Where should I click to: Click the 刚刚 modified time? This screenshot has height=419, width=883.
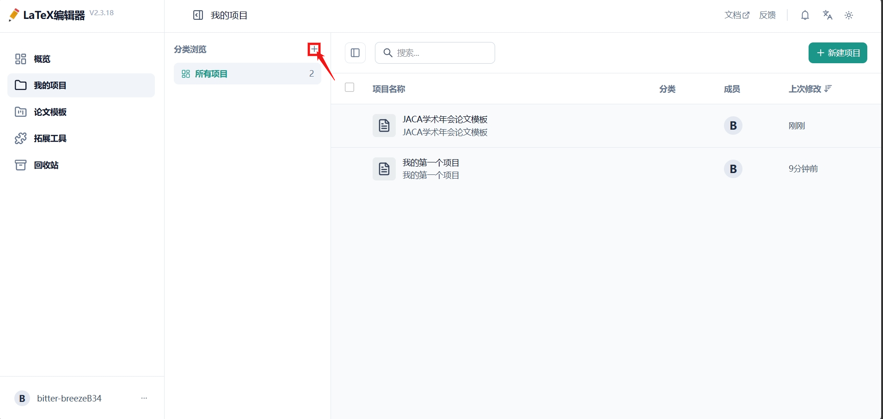point(797,126)
